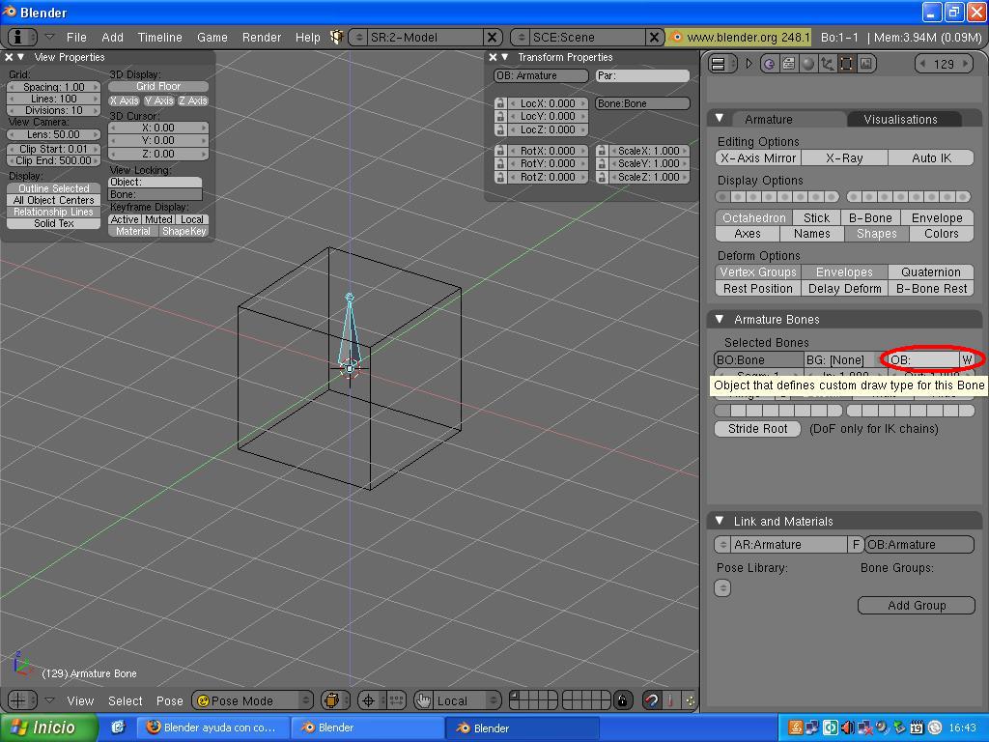Enable Auto IK option
Image resolution: width=989 pixels, height=742 pixels.
931,157
